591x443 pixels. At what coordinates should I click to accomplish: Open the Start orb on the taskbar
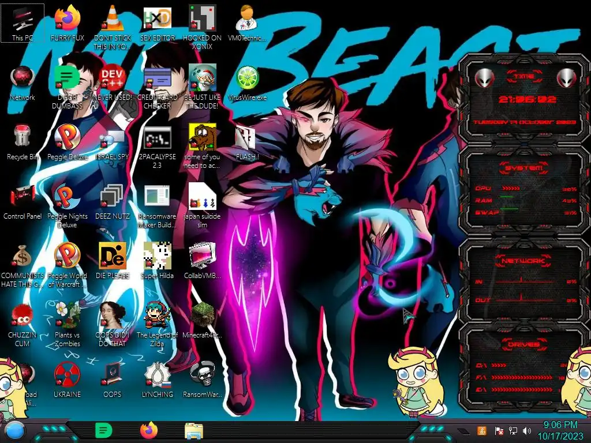coord(15,431)
